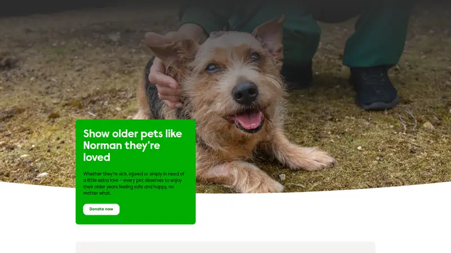
Task: Click the light grey panel below the card
Action: (225, 247)
